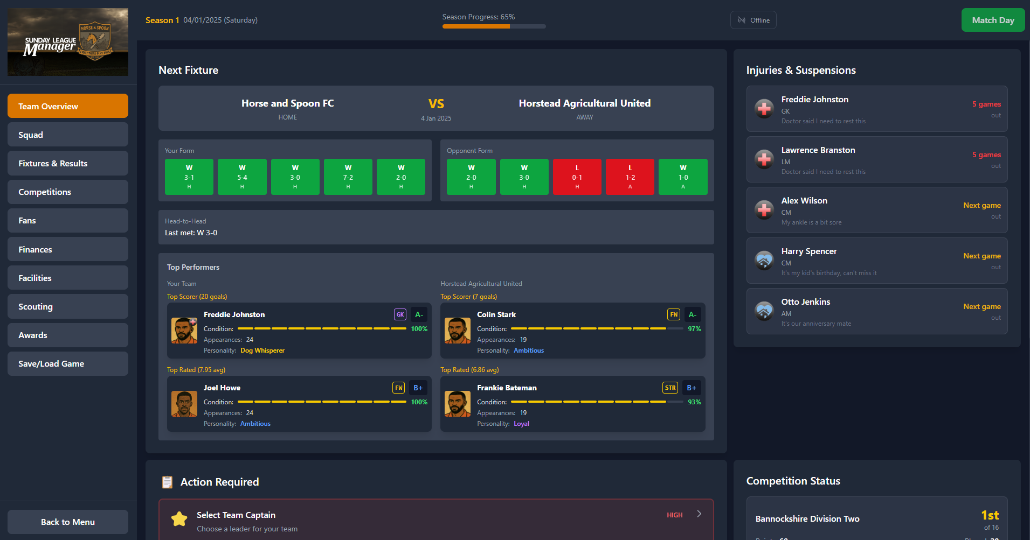Viewport: 1030px width, 540px height.
Task: Click Harry Spencer's unavailable heart icon
Action: coord(764,261)
